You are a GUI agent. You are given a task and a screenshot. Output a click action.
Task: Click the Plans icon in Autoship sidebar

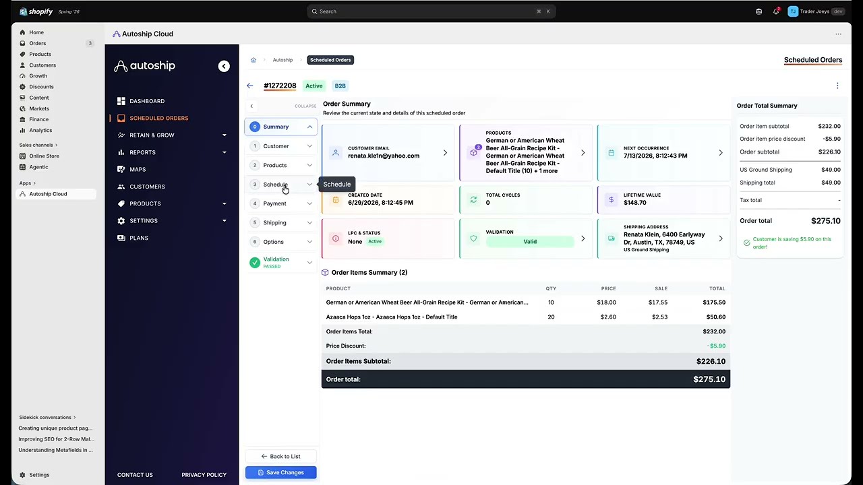(121, 238)
